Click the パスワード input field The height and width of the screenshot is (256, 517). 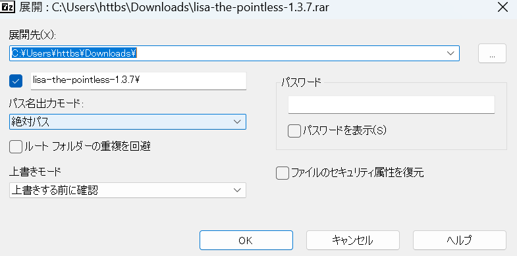coord(391,105)
